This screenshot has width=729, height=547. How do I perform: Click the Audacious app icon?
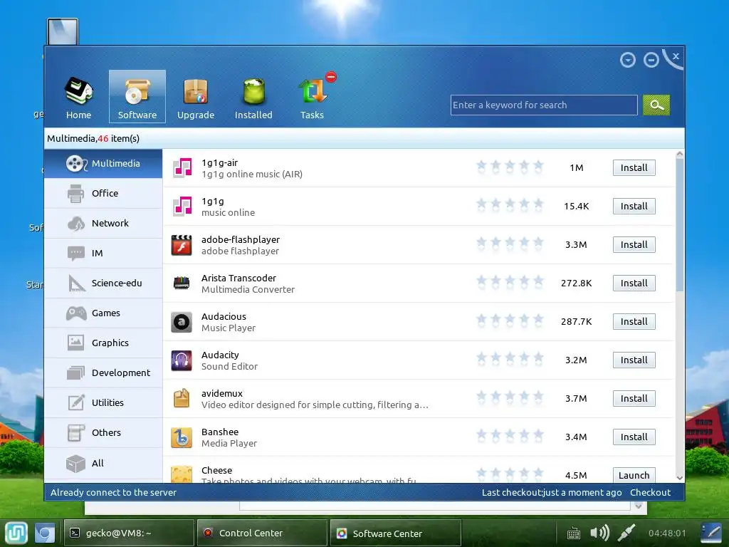pyautogui.click(x=182, y=321)
